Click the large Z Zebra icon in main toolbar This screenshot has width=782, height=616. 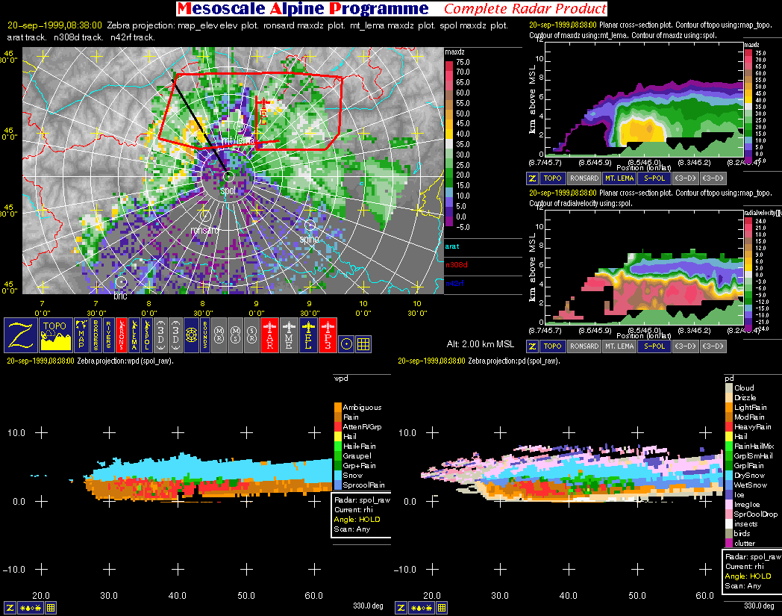pyautogui.click(x=21, y=335)
